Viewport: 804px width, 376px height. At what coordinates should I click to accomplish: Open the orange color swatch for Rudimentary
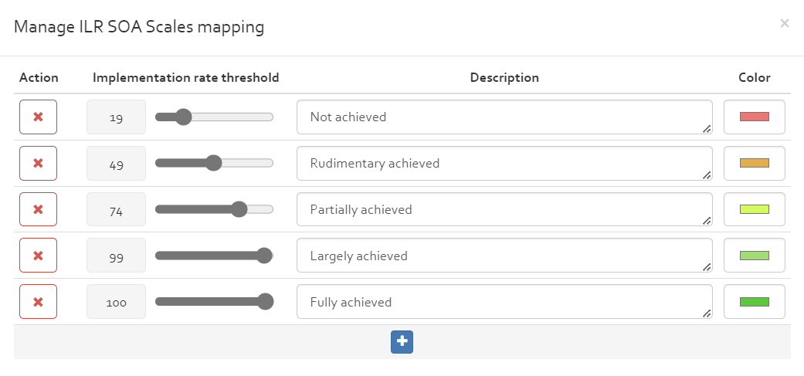click(755, 164)
